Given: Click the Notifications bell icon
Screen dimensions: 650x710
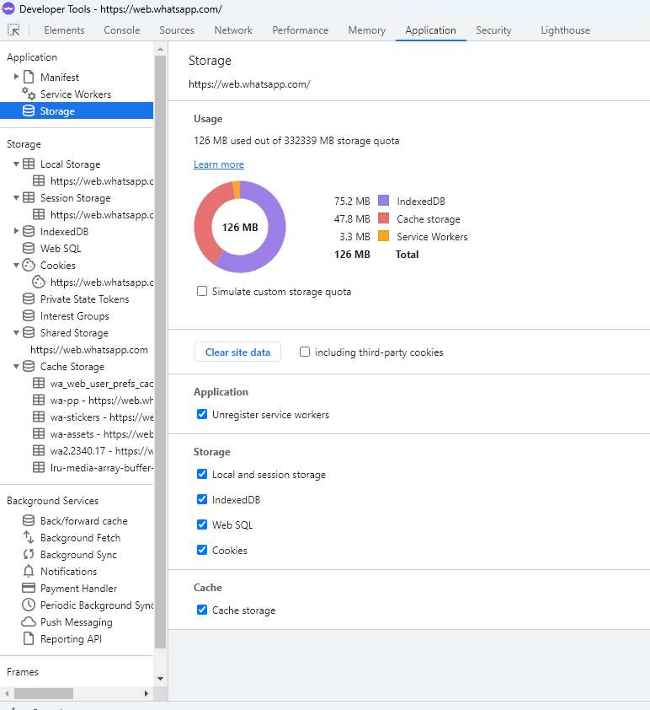Looking at the screenshot, I should click(x=29, y=572).
